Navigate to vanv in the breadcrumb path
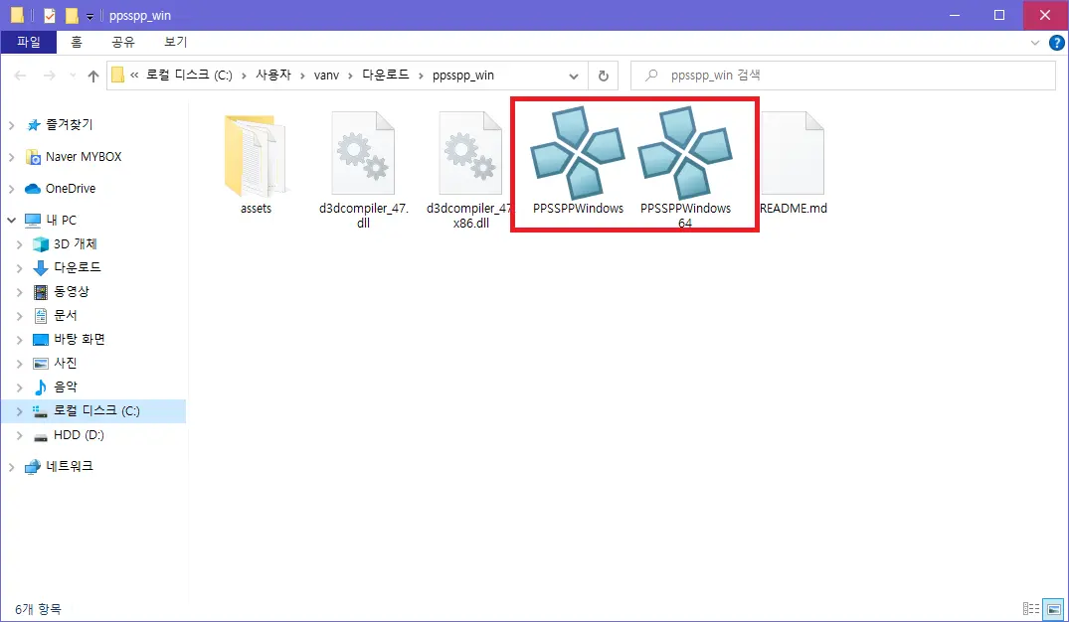This screenshot has width=1069, height=622. coord(326,75)
